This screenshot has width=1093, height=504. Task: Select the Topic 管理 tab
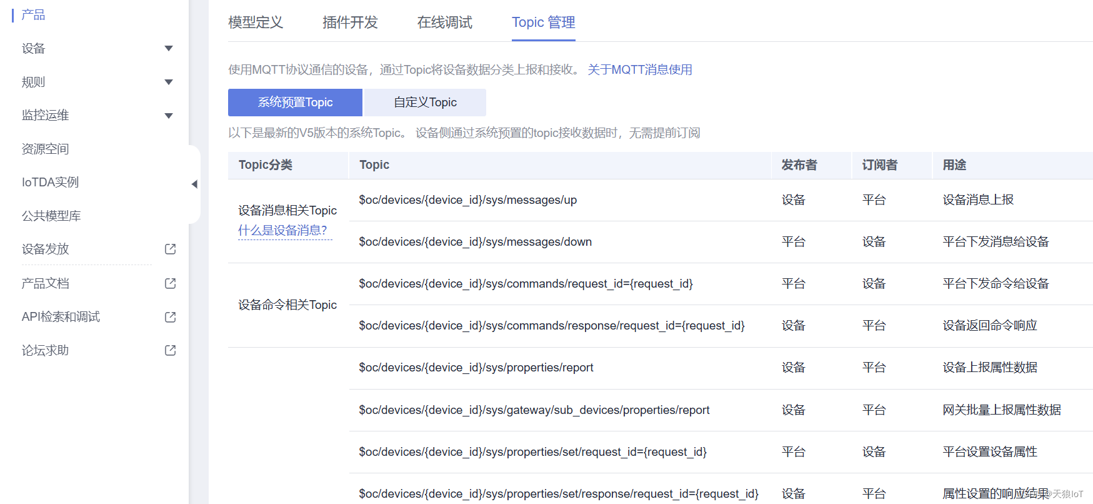pos(544,23)
